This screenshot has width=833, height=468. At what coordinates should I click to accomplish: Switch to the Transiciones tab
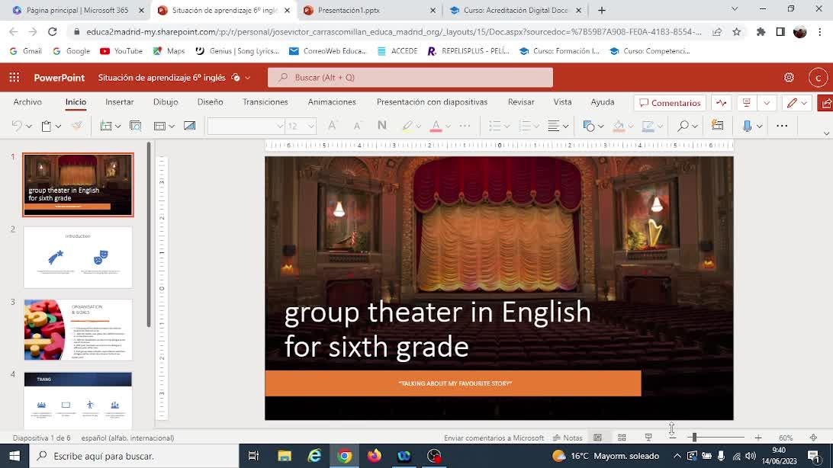pyautogui.click(x=265, y=102)
